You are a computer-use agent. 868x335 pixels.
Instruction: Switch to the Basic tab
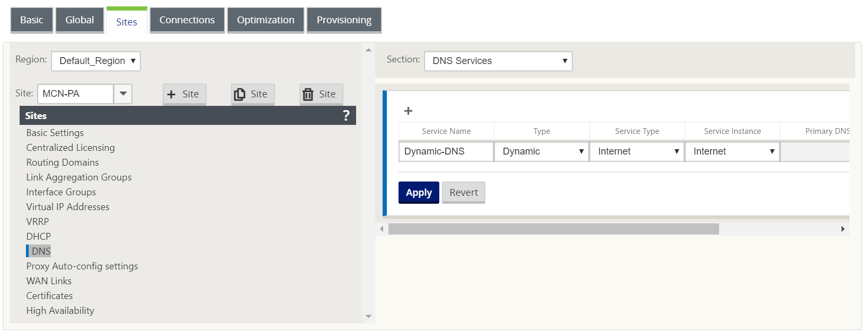(x=32, y=20)
